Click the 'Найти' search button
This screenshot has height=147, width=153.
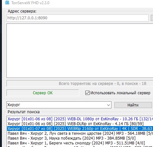133,105
